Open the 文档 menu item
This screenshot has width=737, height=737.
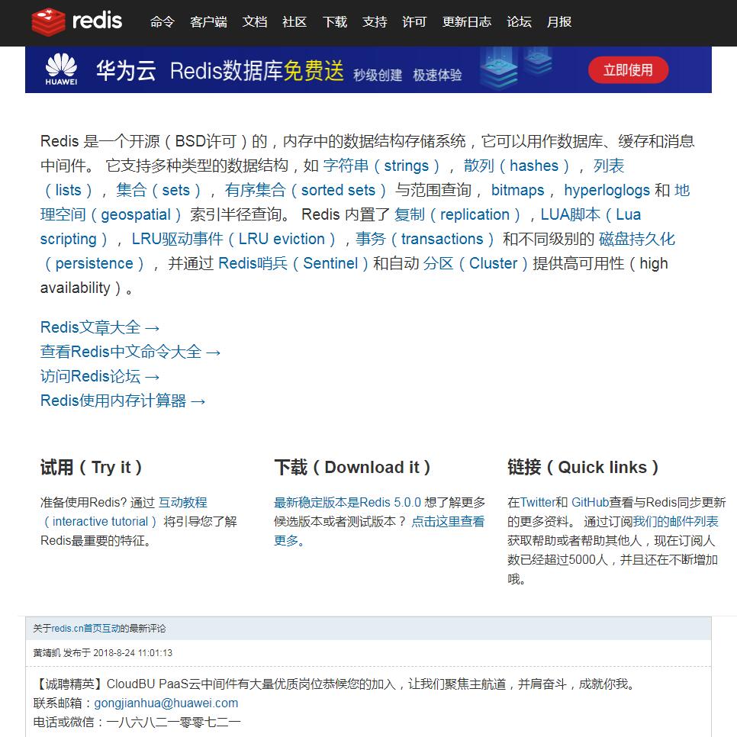click(x=255, y=21)
